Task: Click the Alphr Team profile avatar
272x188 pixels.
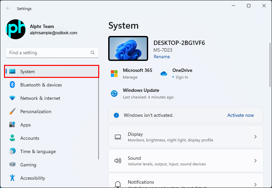Action: (x=16, y=29)
